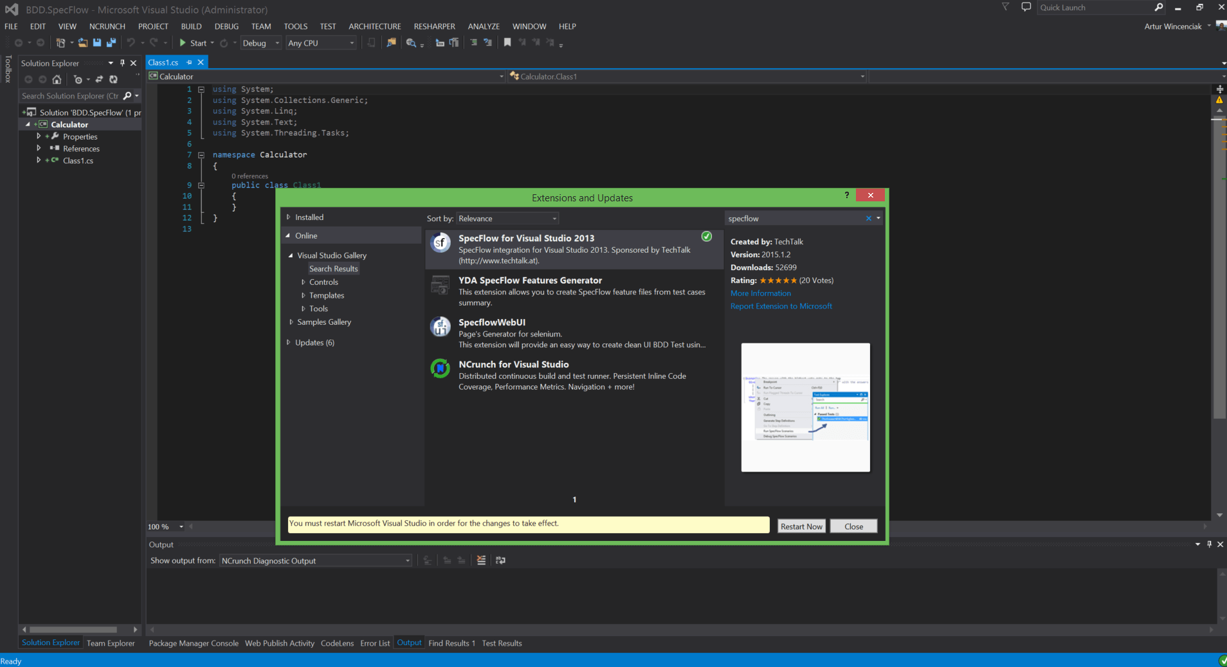Save all files using Save All icon

click(x=111, y=42)
